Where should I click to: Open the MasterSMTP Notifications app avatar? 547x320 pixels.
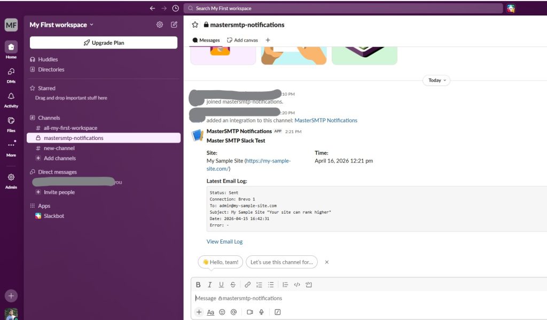pos(198,135)
